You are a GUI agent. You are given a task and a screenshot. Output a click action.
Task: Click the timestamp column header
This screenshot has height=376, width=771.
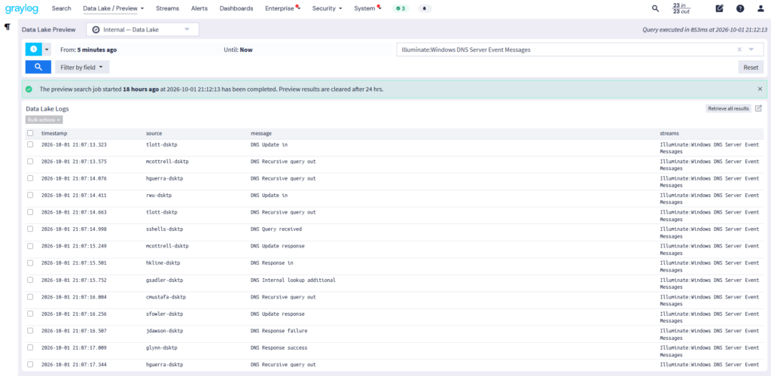coord(54,134)
